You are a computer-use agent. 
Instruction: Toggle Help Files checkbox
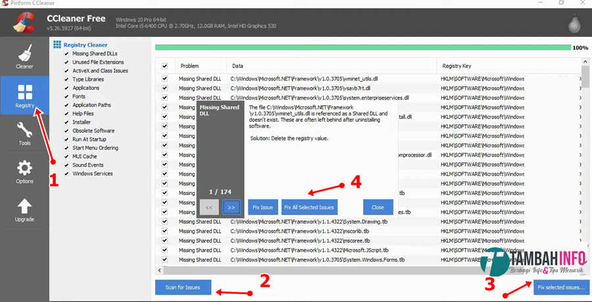click(67, 114)
